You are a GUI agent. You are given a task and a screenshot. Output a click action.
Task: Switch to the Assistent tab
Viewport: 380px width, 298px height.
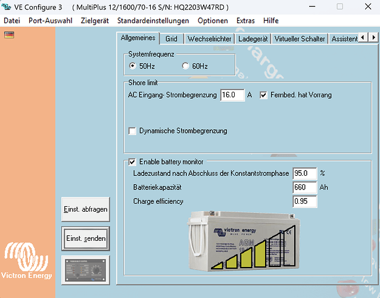344,39
